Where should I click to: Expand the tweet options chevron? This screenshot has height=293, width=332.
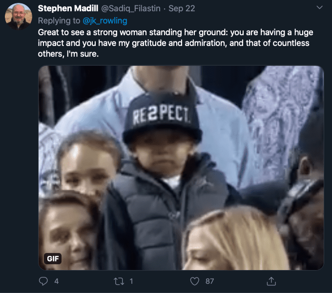click(319, 8)
